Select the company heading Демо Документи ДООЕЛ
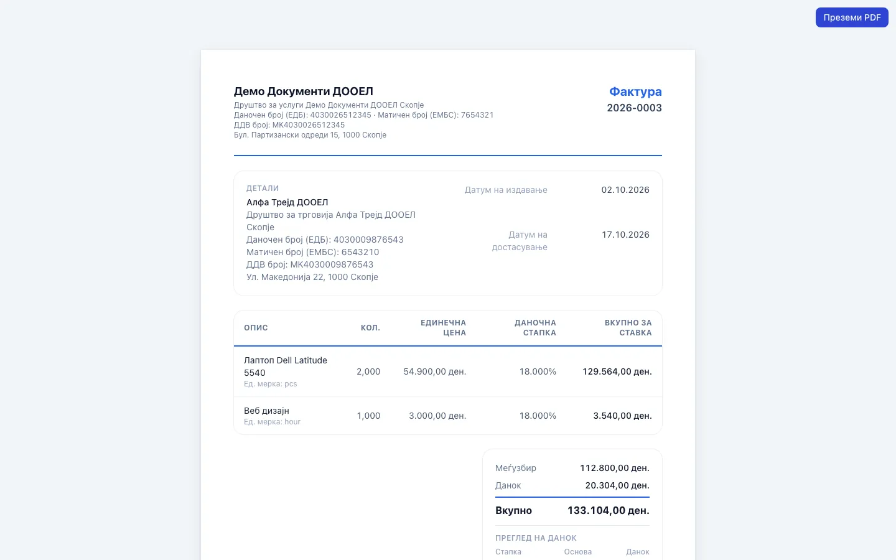 click(x=304, y=91)
